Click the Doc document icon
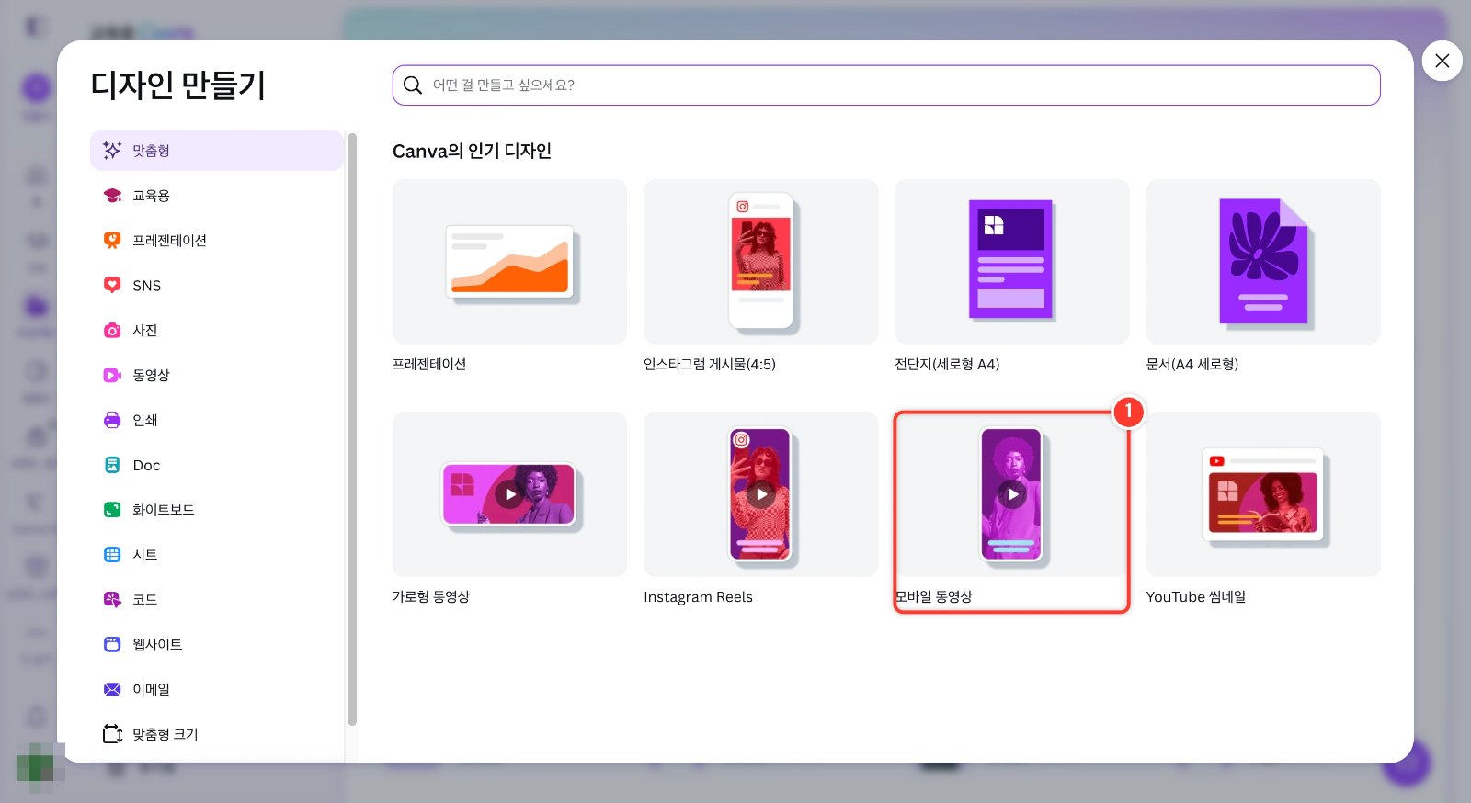The width and height of the screenshot is (1471, 803). [112, 465]
